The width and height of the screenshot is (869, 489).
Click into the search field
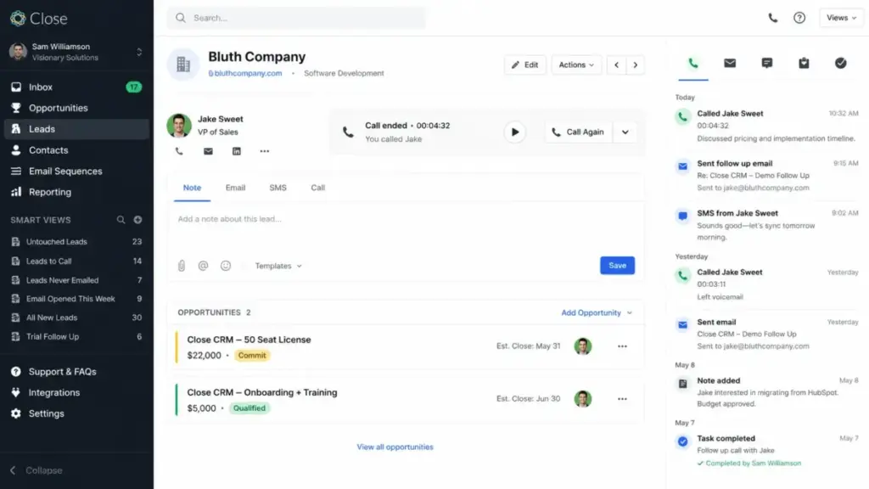[296, 18]
